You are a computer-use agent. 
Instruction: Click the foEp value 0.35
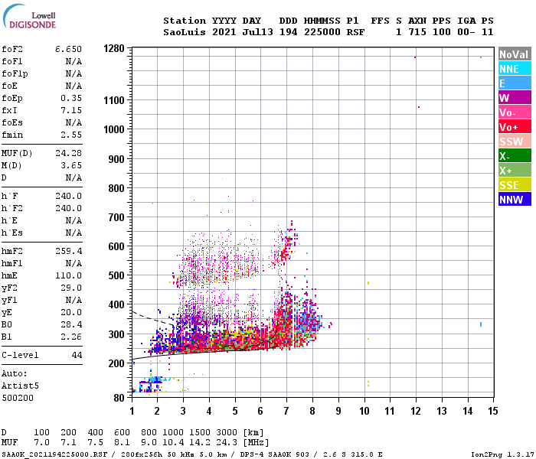click(71, 98)
